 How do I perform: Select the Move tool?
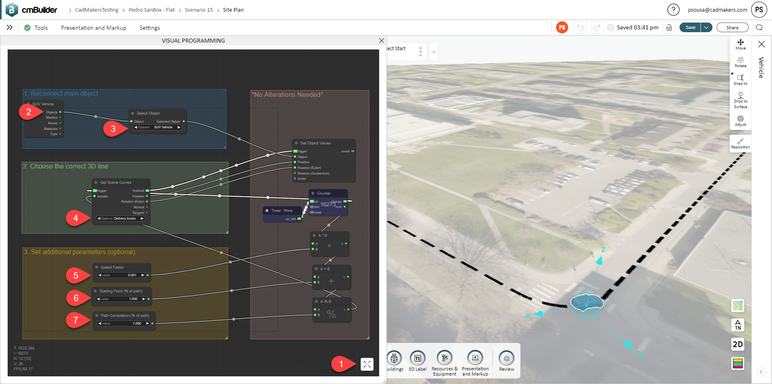(740, 44)
